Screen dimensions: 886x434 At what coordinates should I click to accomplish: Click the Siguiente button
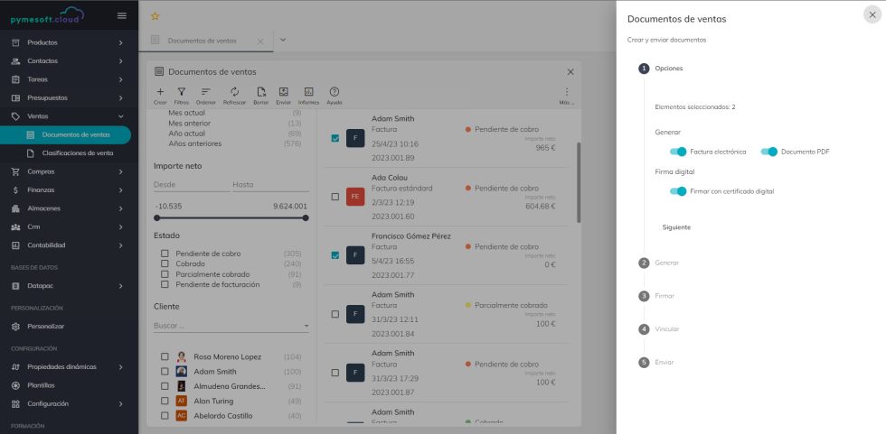tap(676, 227)
